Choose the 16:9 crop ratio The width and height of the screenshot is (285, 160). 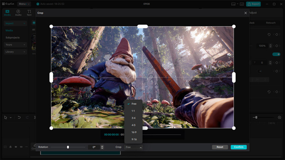[133, 132]
